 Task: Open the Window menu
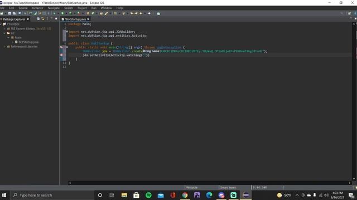coord(106,8)
